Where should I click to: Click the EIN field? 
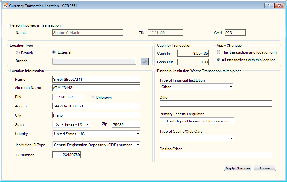[68, 97]
